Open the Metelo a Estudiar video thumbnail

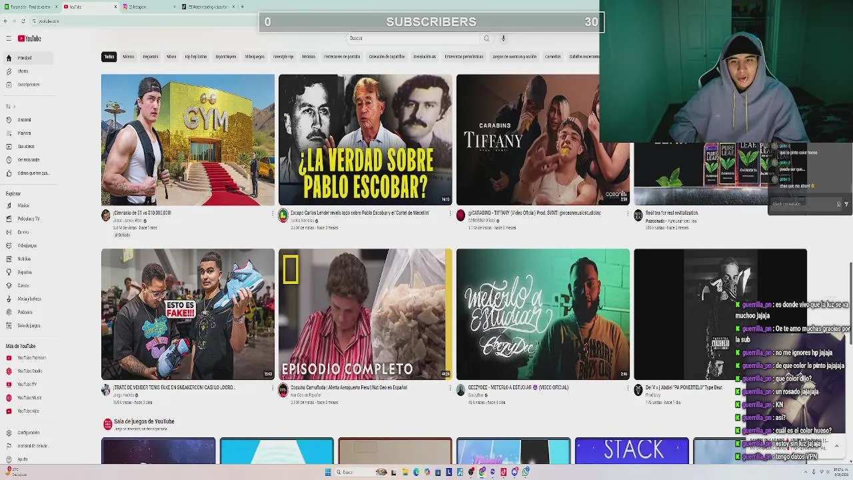point(542,314)
